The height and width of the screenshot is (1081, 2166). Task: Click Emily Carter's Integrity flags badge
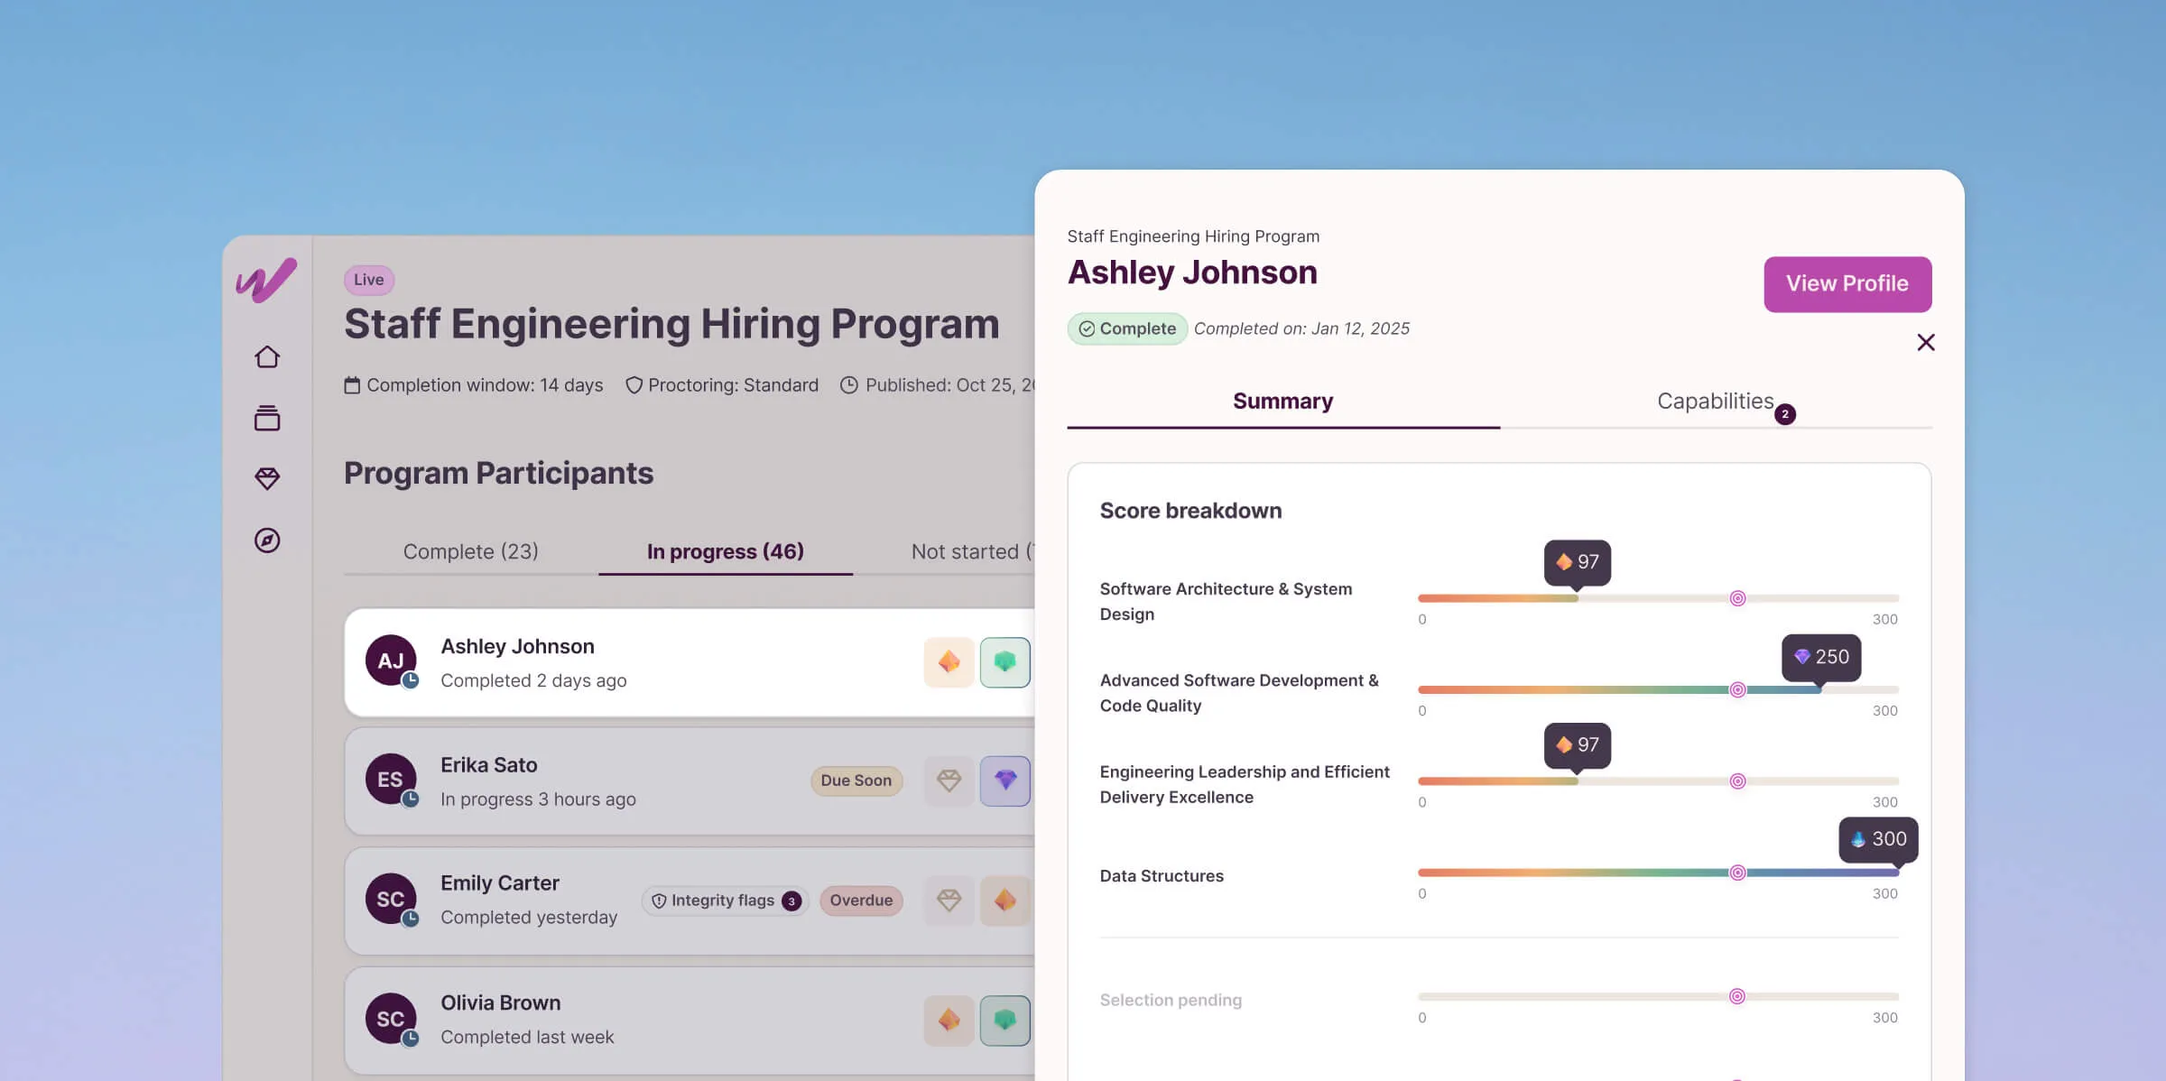726,901
